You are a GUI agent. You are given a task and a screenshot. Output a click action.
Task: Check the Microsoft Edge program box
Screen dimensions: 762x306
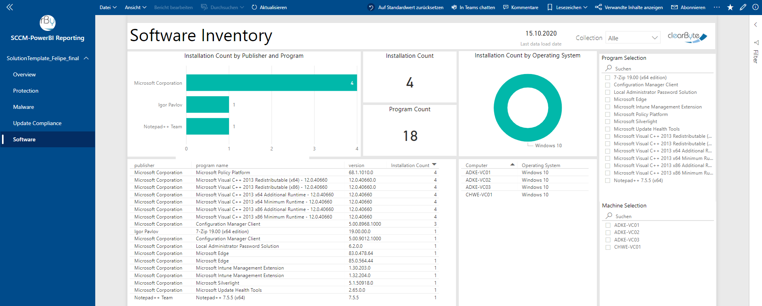[608, 99]
